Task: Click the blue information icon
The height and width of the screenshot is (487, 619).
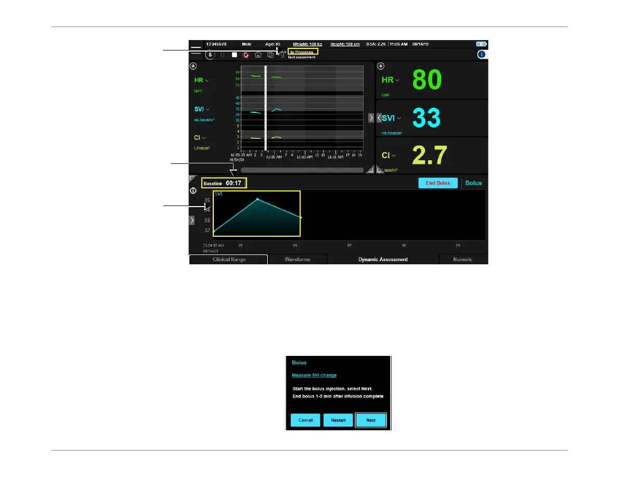Action: click(481, 55)
